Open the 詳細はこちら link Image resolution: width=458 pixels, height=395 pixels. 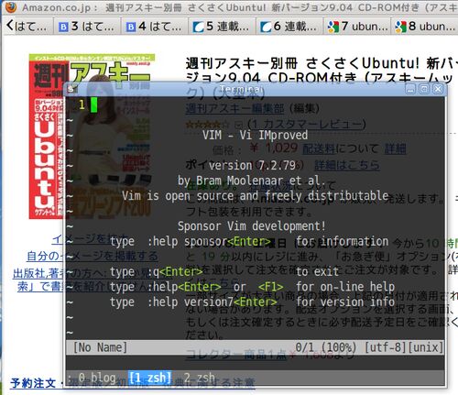pyautogui.click(x=347, y=165)
